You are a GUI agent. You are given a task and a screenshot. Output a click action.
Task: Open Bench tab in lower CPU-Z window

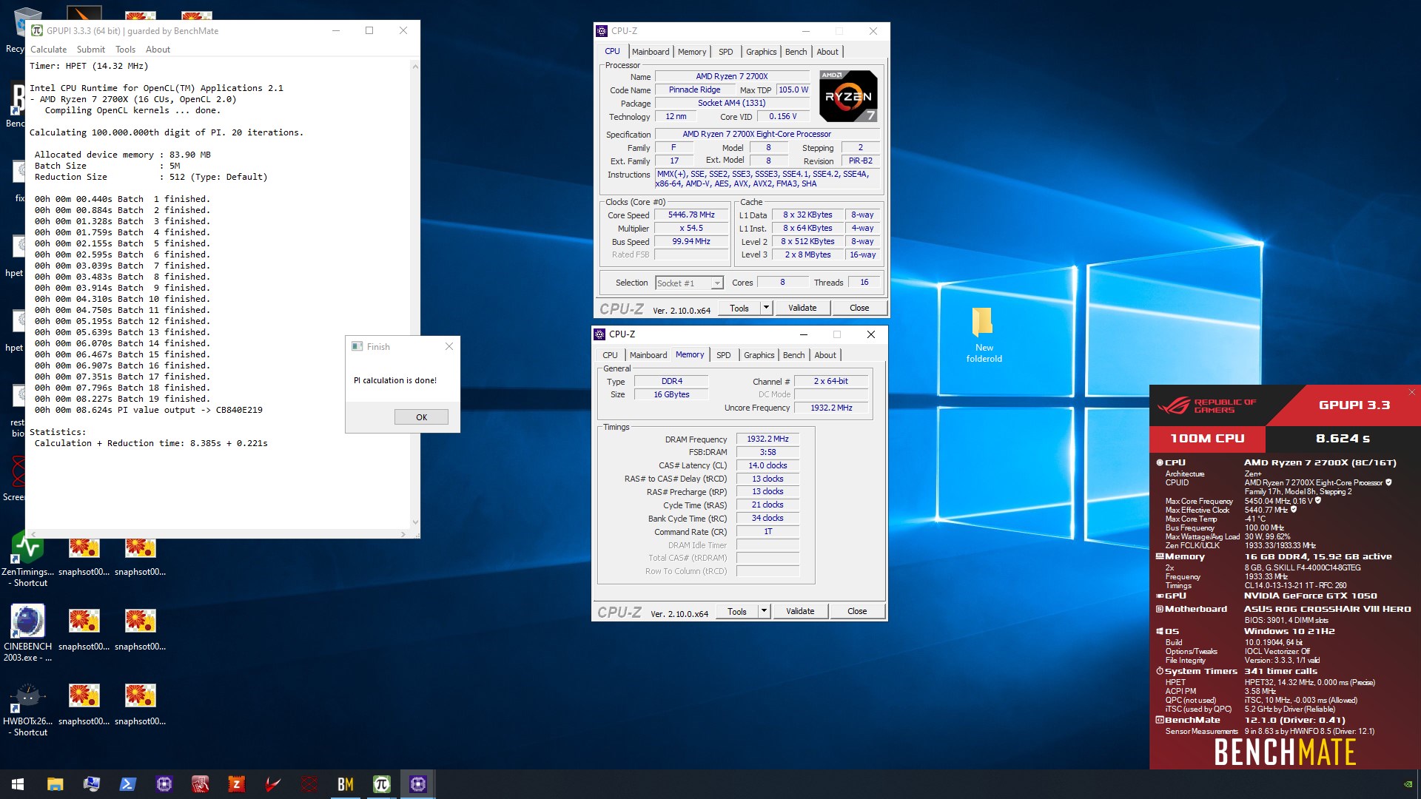(x=793, y=355)
